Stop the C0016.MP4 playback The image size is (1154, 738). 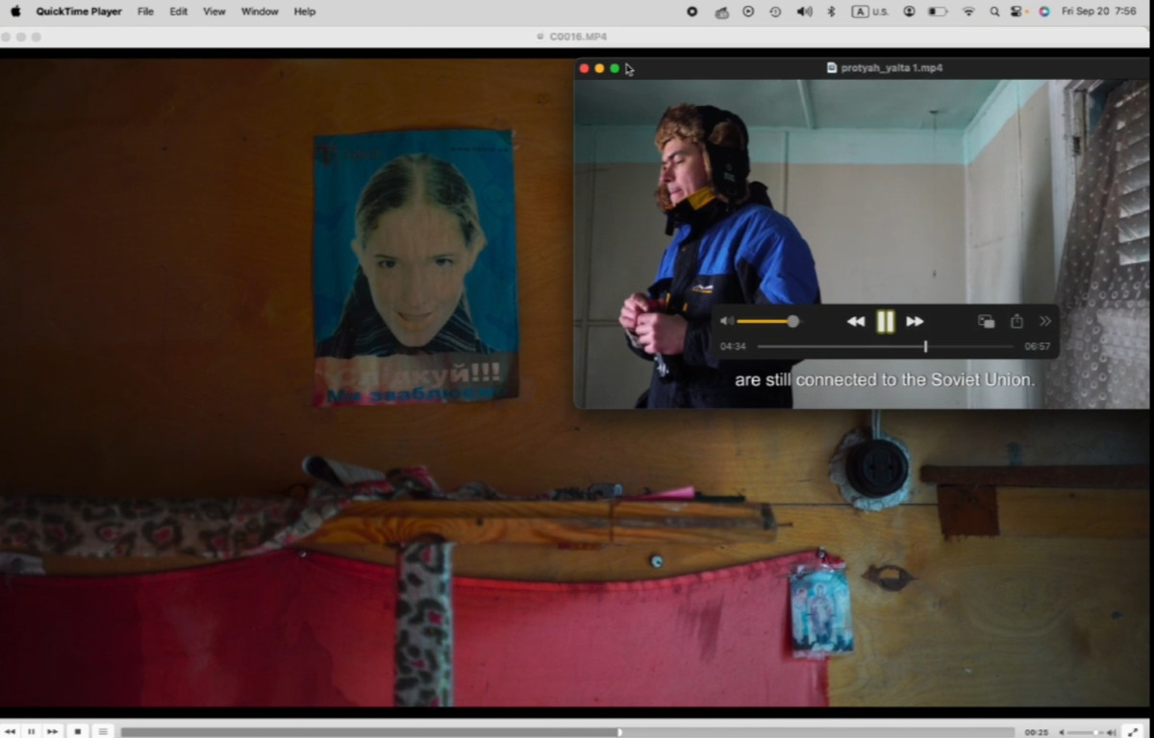[x=78, y=731]
